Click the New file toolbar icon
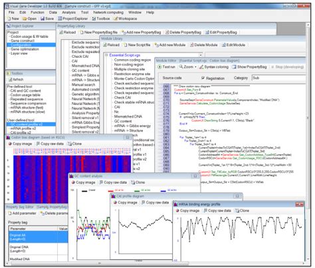 tap(13, 19)
